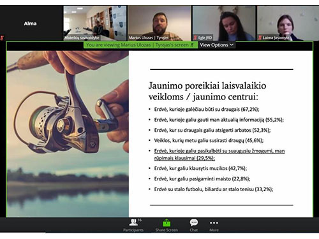Click the green Share Screen icon
This screenshot has width=319, height=239.
click(167, 223)
